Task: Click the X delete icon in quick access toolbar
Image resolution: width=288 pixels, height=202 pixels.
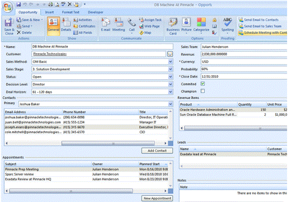Action: point(70,5)
